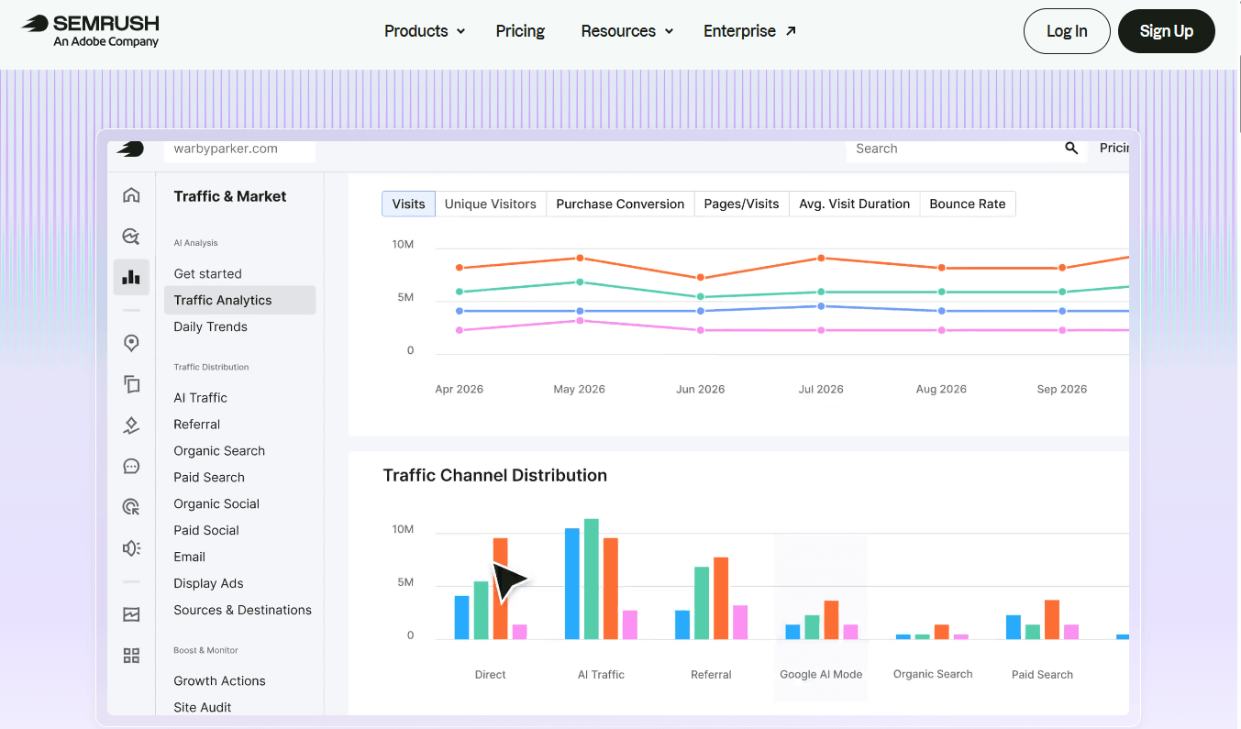Open the picture-chart Reports sidebar icon

[x=131, y=614]
